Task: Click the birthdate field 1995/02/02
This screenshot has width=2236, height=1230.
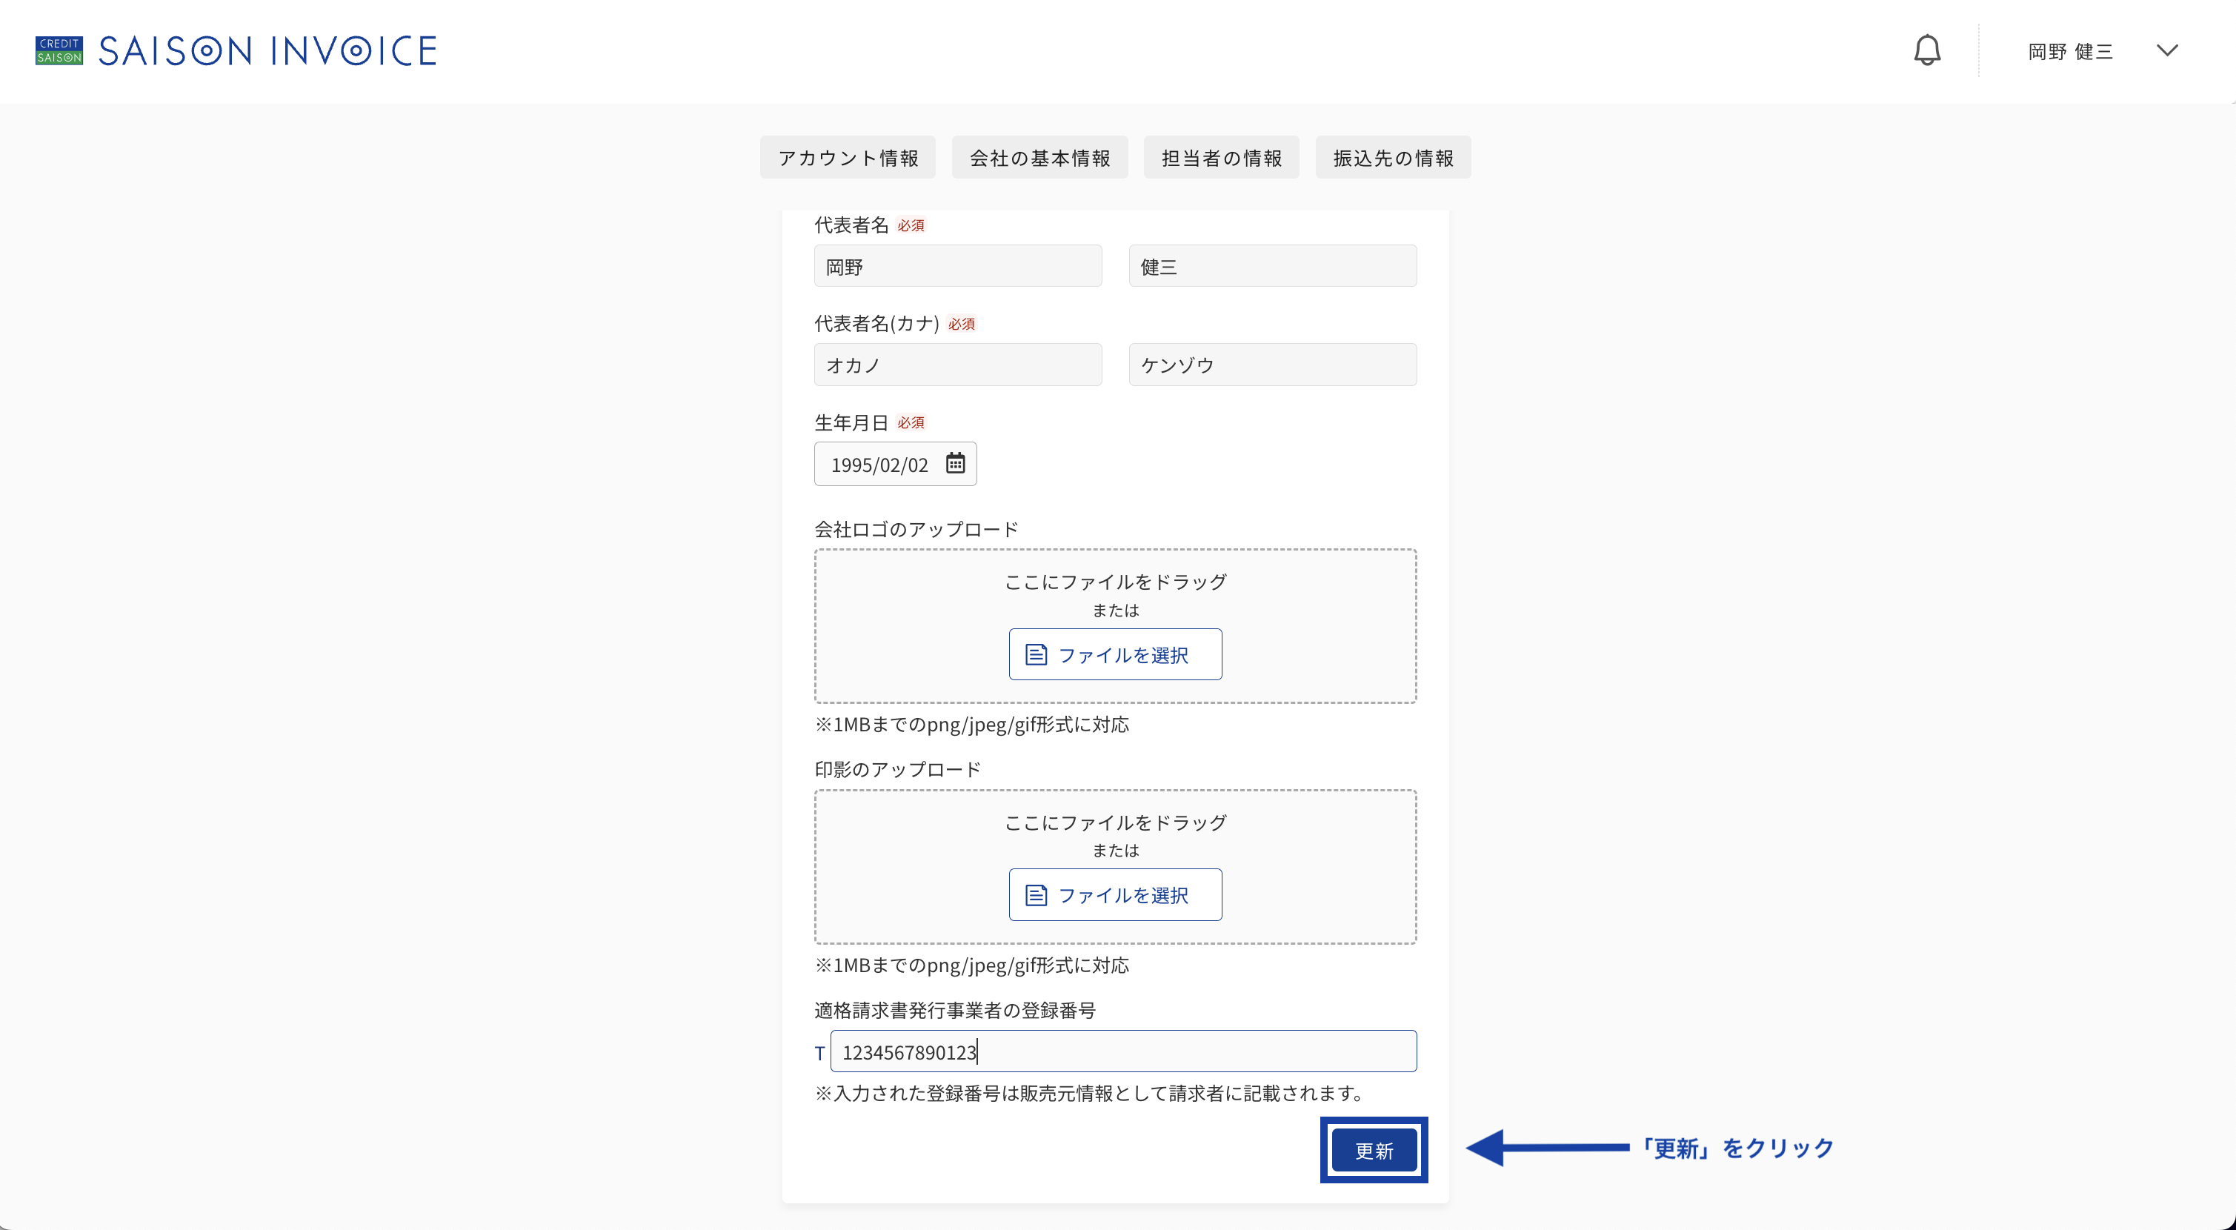Action: coord(895,464)
